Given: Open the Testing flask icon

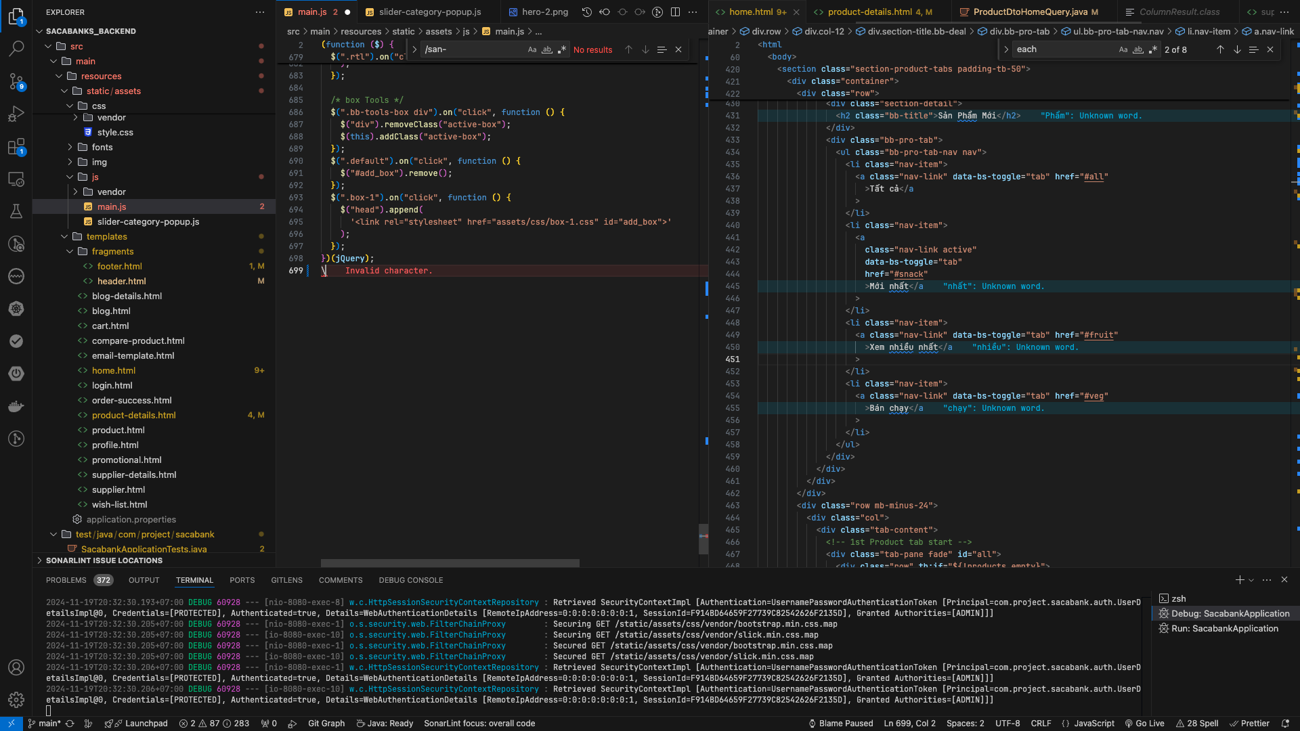Looking at the screenshot, I should tap(16, 211).
